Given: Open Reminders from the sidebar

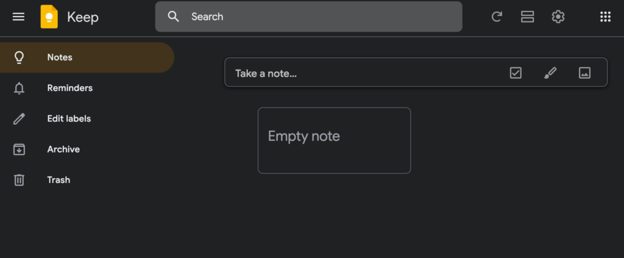Looking at the screenshot, I should pyautogui.click(x=69, y=88).
